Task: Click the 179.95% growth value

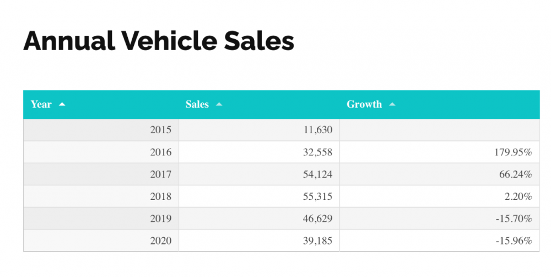Action: pos(512,152)
